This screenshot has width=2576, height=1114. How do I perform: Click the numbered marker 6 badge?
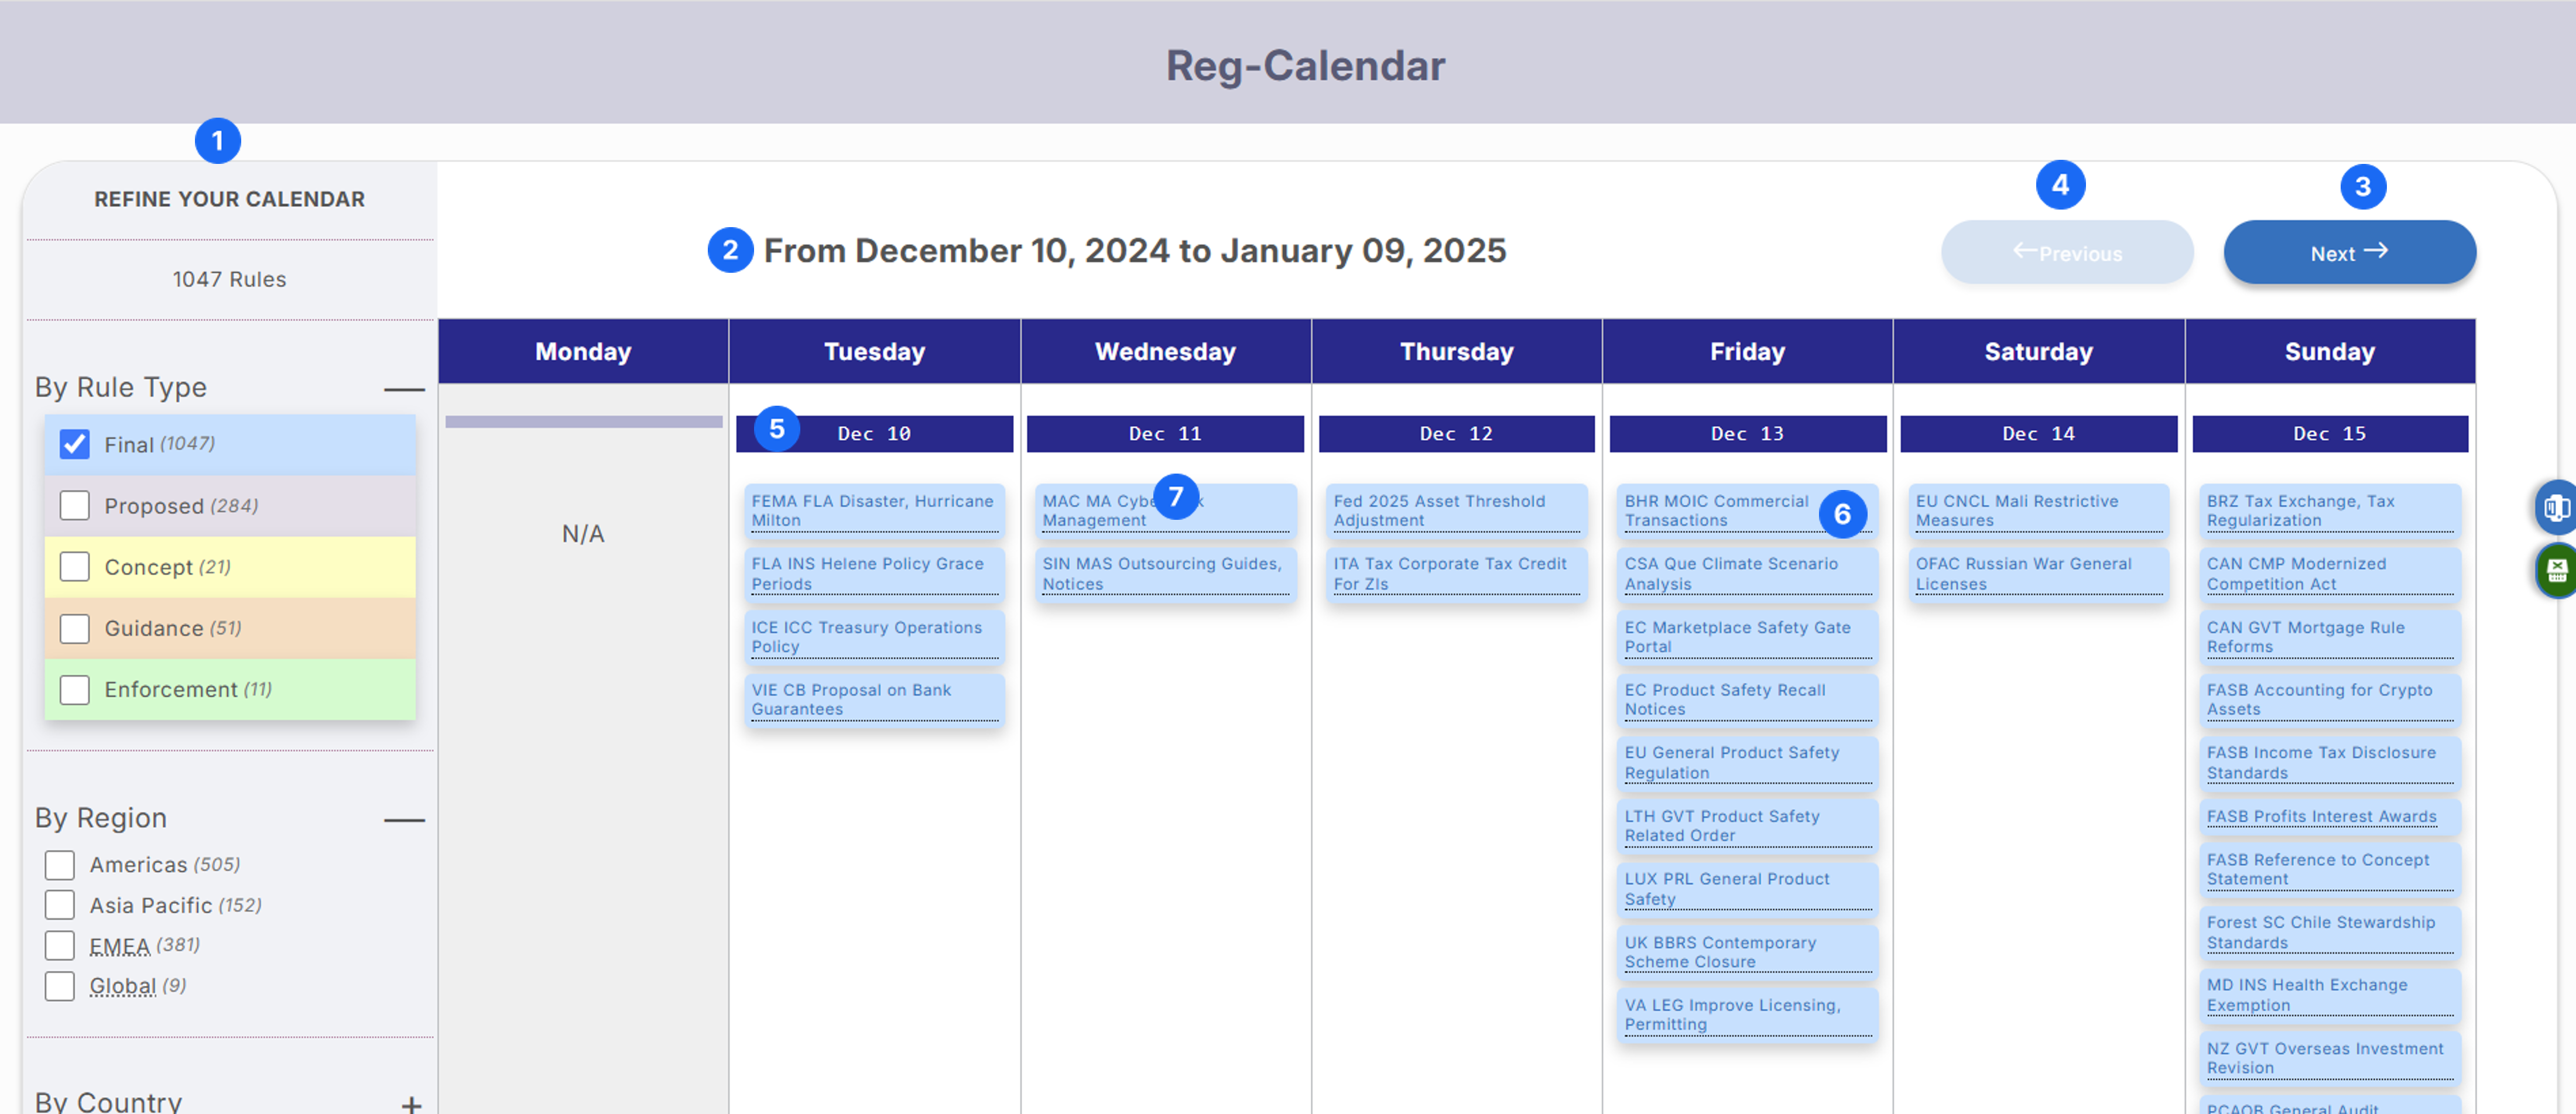(1842, 514)
